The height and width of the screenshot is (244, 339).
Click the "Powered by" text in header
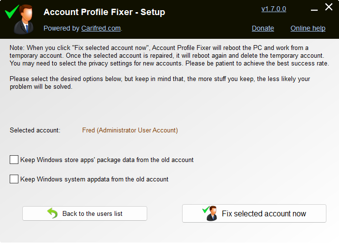click(x=62, y=28)
